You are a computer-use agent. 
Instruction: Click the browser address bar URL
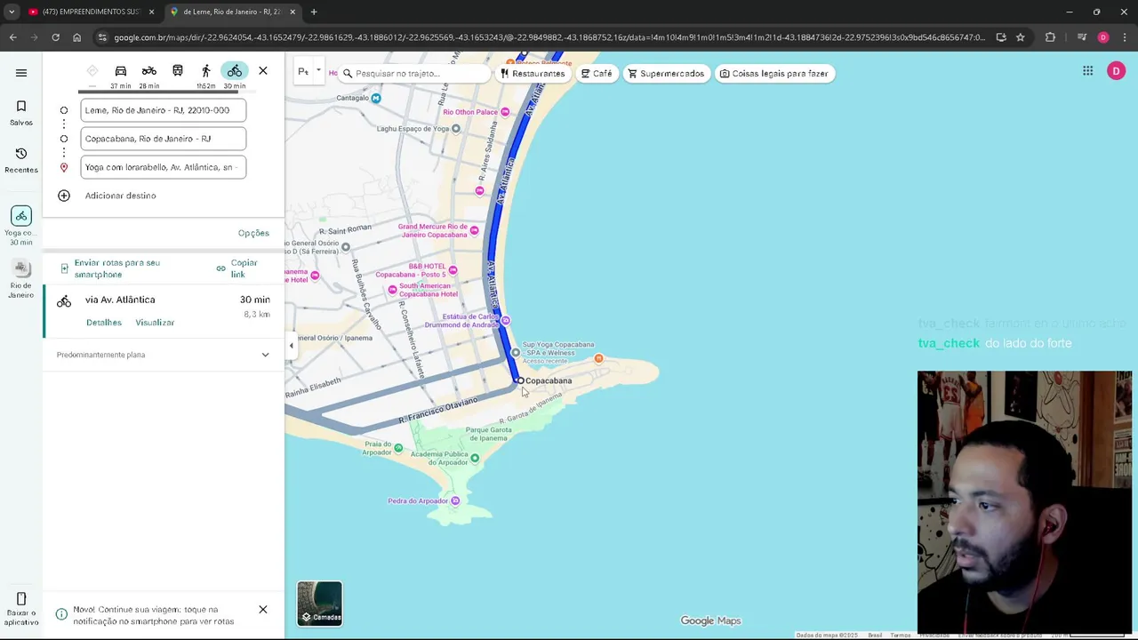pos(549,37)
